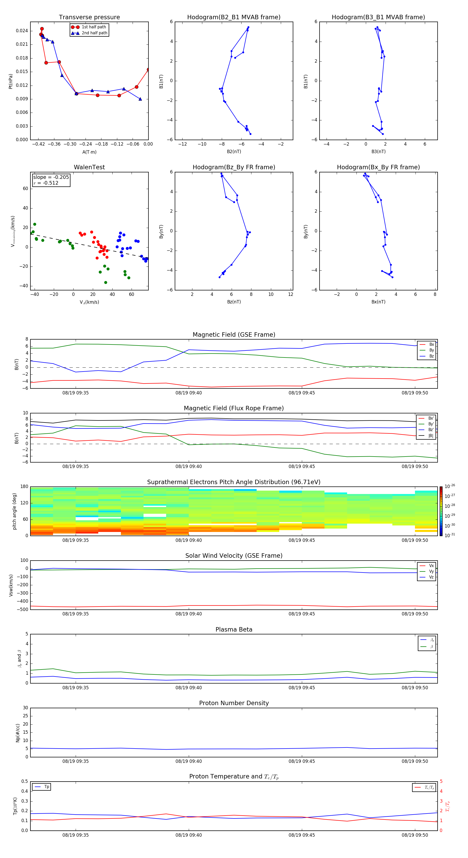The image size is (468, 858).
Task: Click '08/19 09:35' under the GSE magnetic field plot
Action: click(76, 393)
